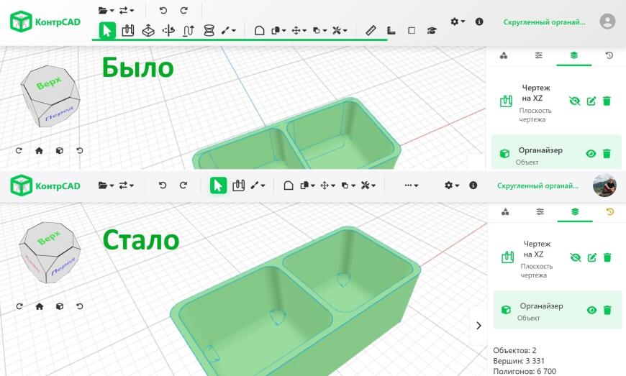This screenshot has height=376, width=626.
Task: Open the file folder dropdown in Было
Action: coord(106,11)
